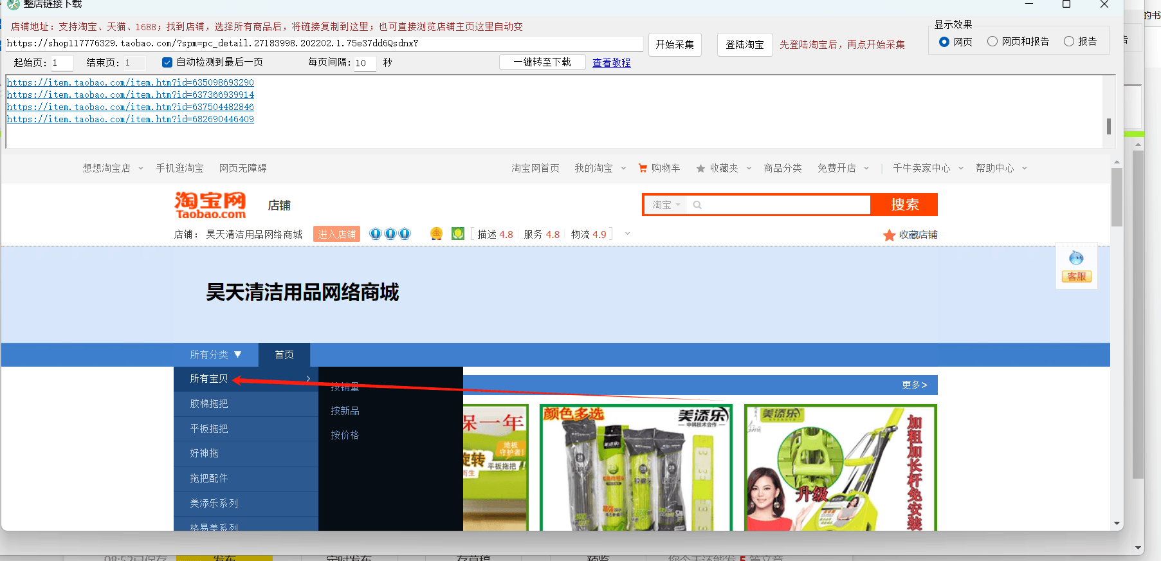This screenshot has width=1161, height=561.
Task: Open the 颜色多选 mop product thumbnail
Action: 636,467
